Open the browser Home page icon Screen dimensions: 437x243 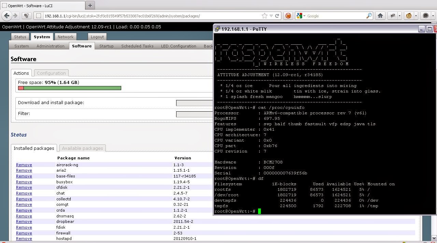click(380, 16)
